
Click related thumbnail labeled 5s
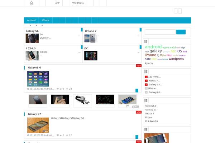(127, 99)
